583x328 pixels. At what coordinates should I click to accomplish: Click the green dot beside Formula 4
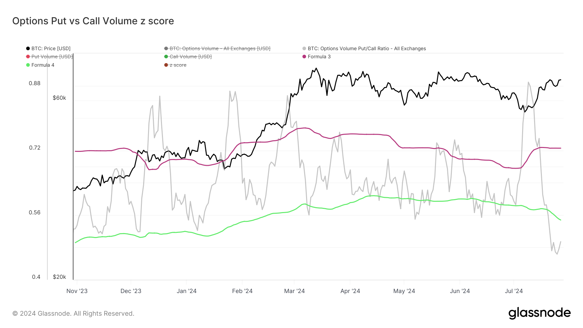coord(28,65)
